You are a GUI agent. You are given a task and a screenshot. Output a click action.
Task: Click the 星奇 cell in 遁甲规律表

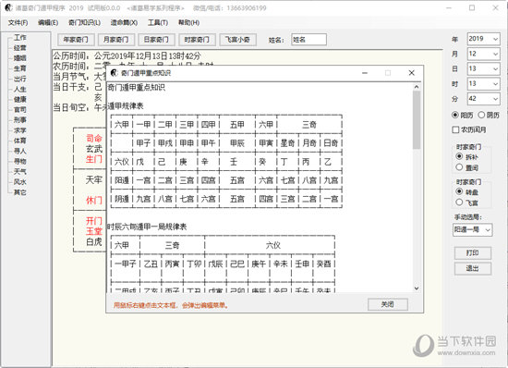(x=287, y=143)
